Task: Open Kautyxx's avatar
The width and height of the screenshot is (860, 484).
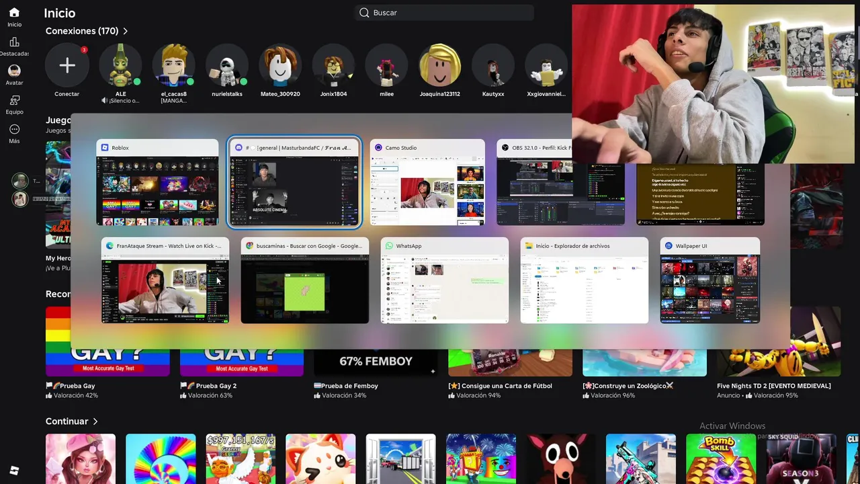Action: 493,65
